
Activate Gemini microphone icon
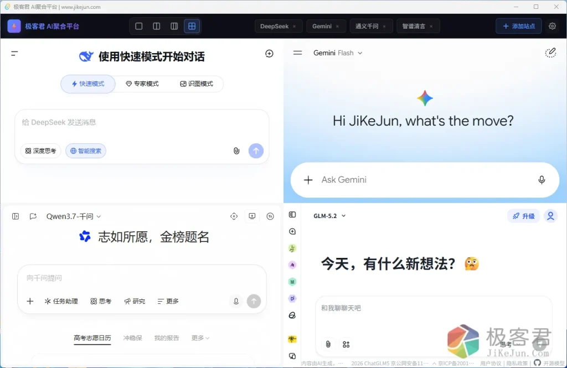542,180
